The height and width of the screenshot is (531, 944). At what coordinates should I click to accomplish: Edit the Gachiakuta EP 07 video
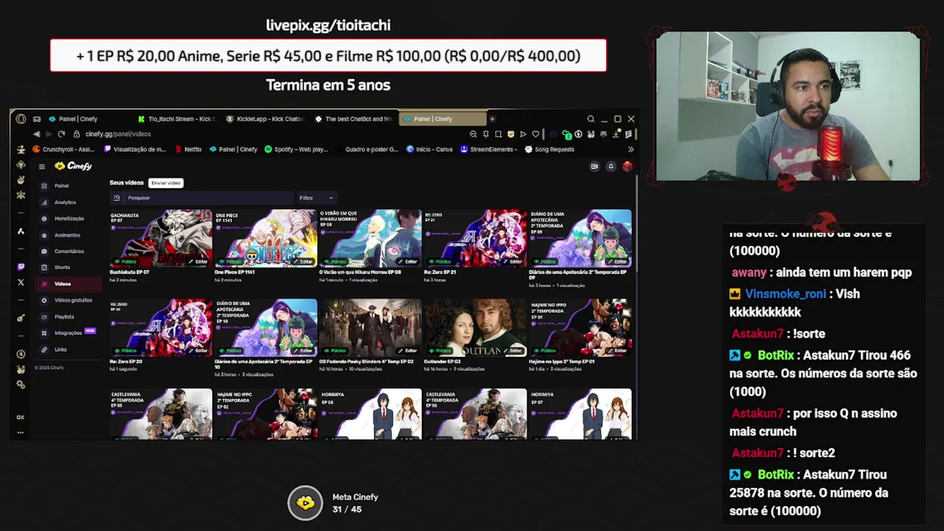198,262
